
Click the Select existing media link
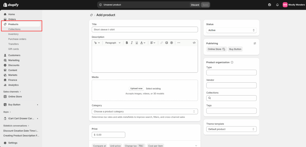pos(153,89)
